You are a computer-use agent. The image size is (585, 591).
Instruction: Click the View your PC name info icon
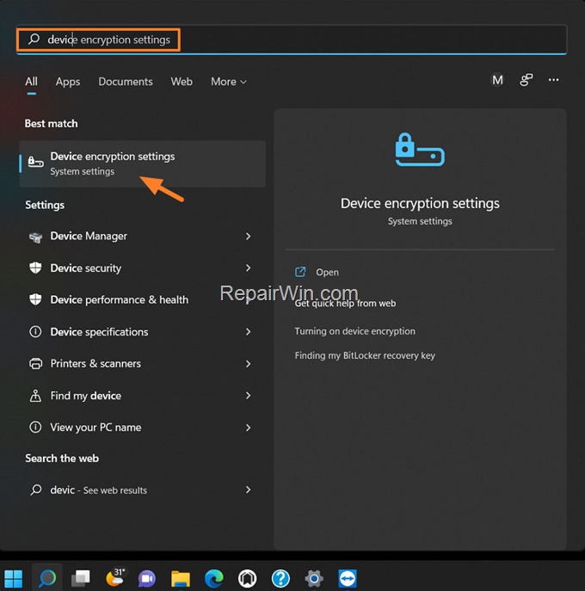click(35, 428)
